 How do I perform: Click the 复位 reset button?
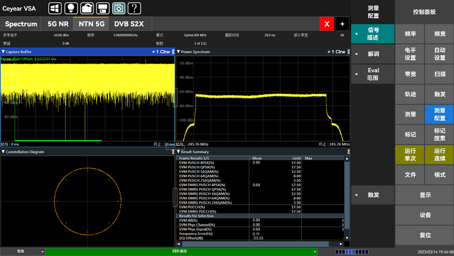(x=425, y=235)
